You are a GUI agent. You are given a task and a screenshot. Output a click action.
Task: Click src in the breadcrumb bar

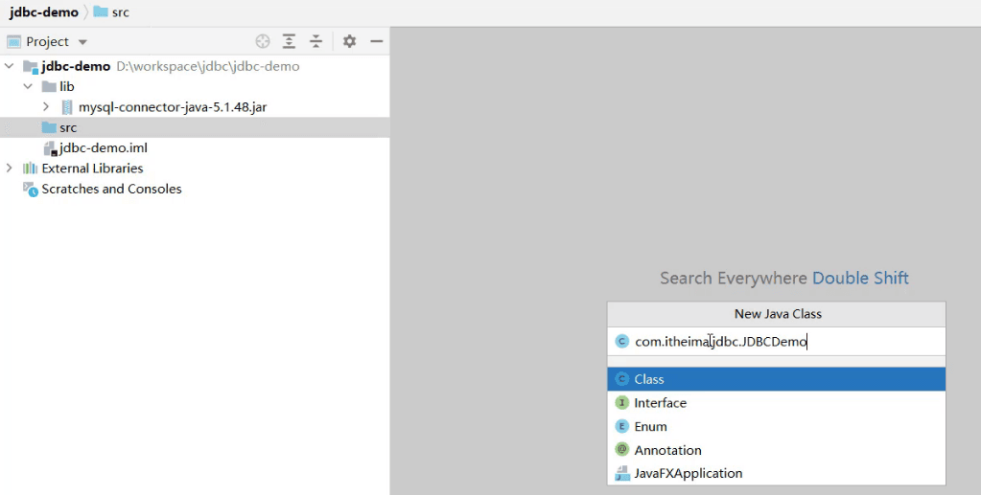click(x=120, y=12)
